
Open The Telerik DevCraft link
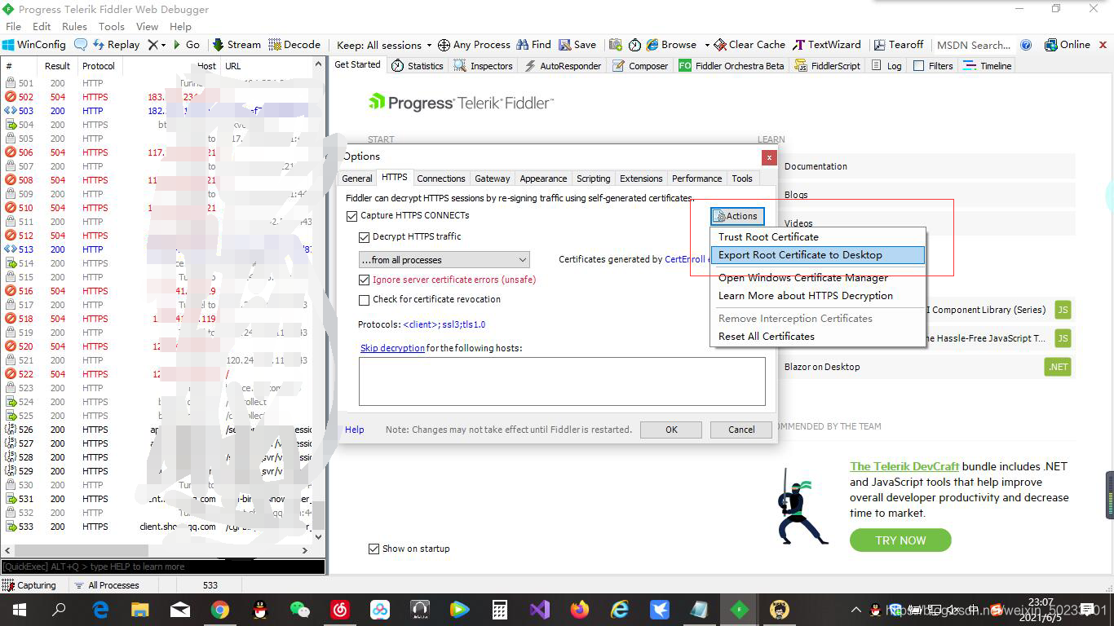tap(904, 467)
